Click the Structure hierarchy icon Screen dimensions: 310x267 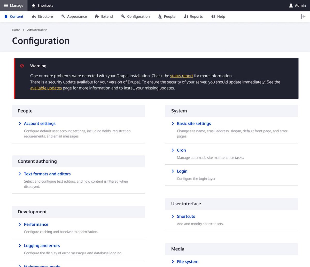coord(34,17)
